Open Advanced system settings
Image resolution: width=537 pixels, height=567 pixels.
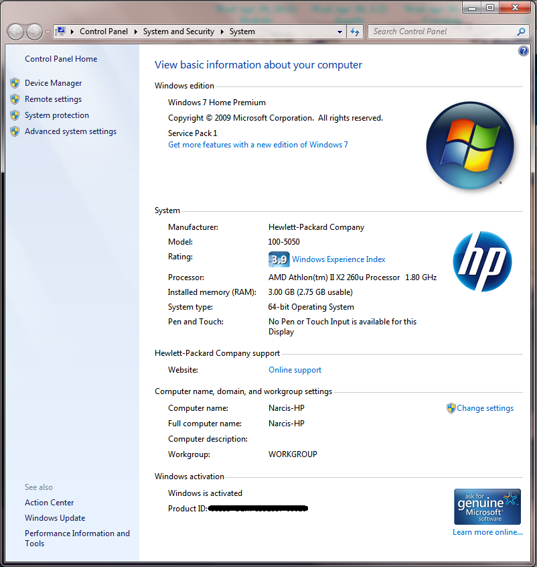70,131
